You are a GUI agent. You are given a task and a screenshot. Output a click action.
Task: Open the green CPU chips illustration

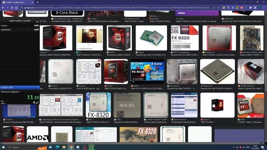tap(151, 38)
